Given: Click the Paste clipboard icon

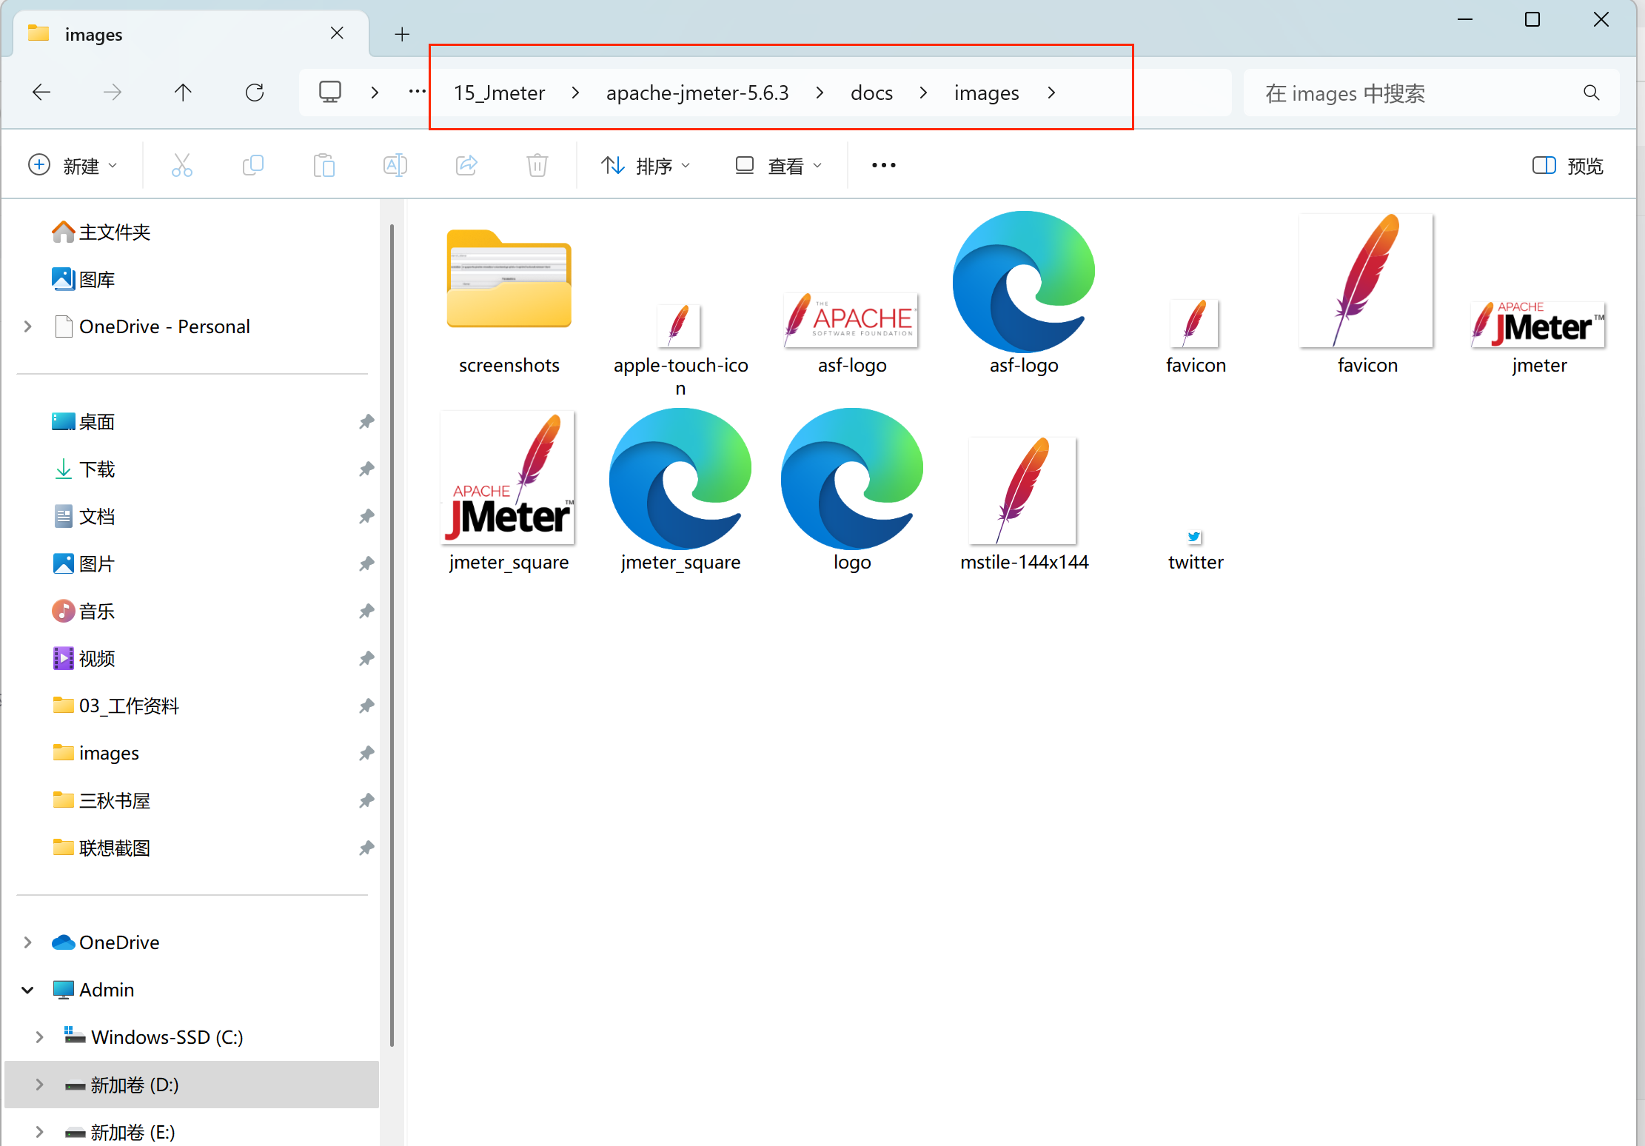Looking at the screenshot, I should pos(324,165).
